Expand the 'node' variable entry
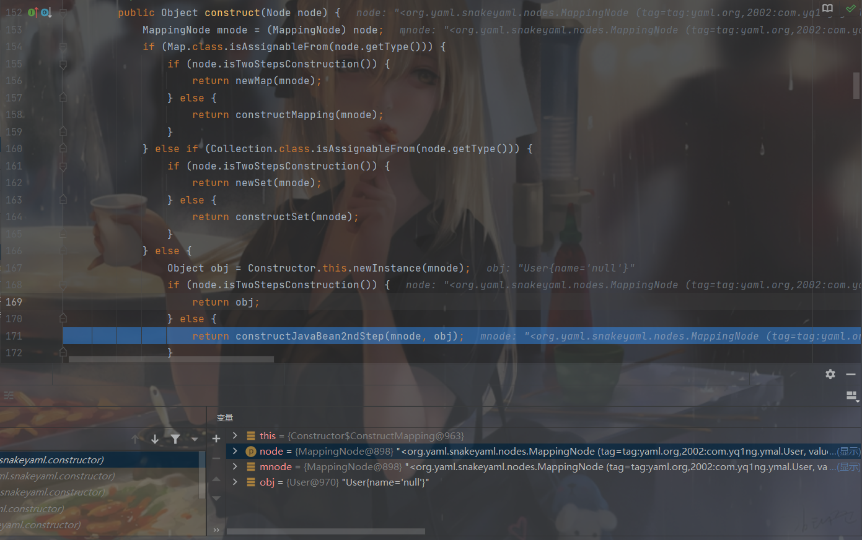This screenshot has height=540, width=862. (x=235, y=451)
